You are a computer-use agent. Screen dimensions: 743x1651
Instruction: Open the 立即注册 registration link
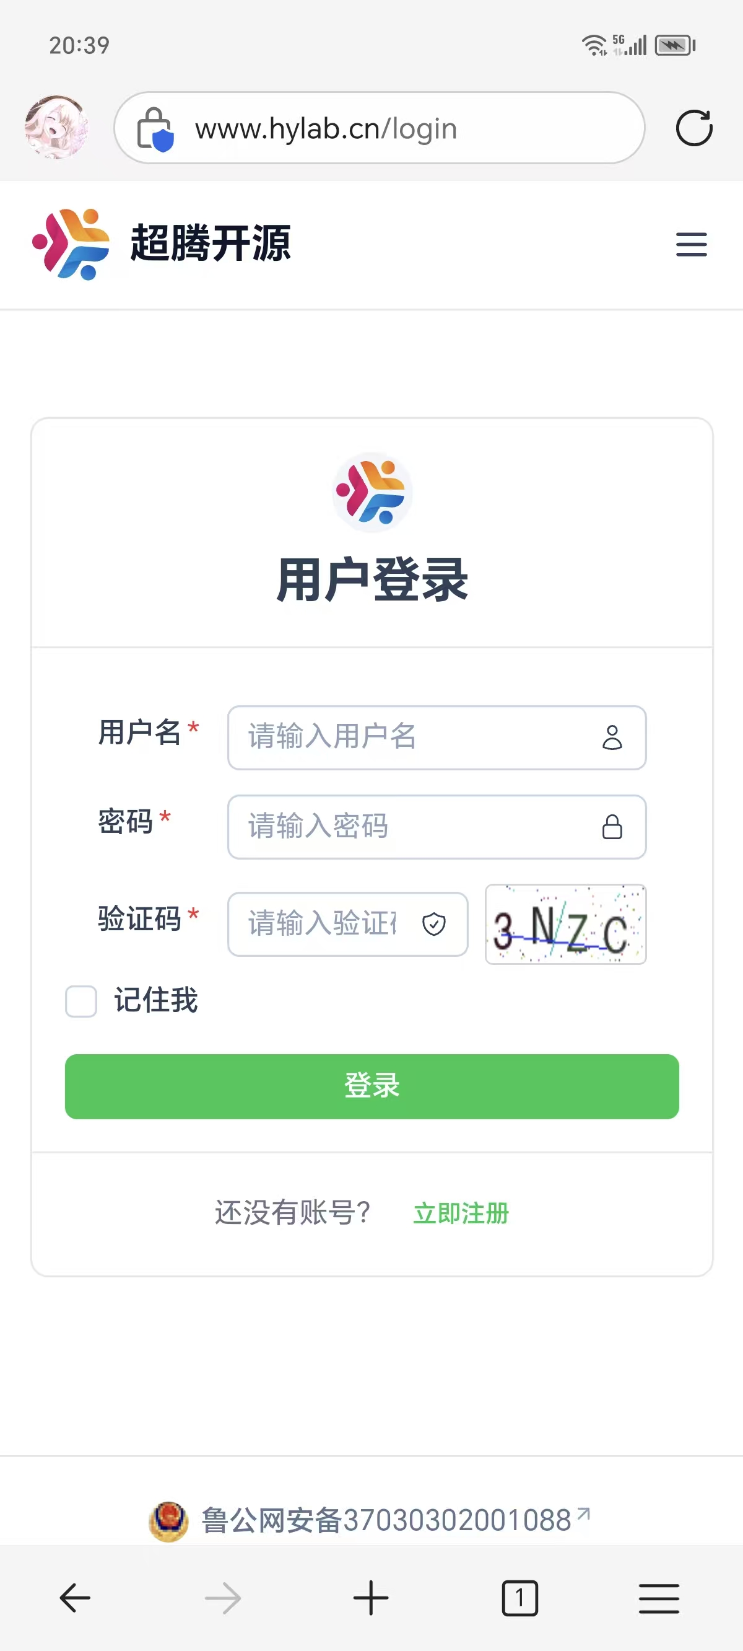tap(461, 1213)
